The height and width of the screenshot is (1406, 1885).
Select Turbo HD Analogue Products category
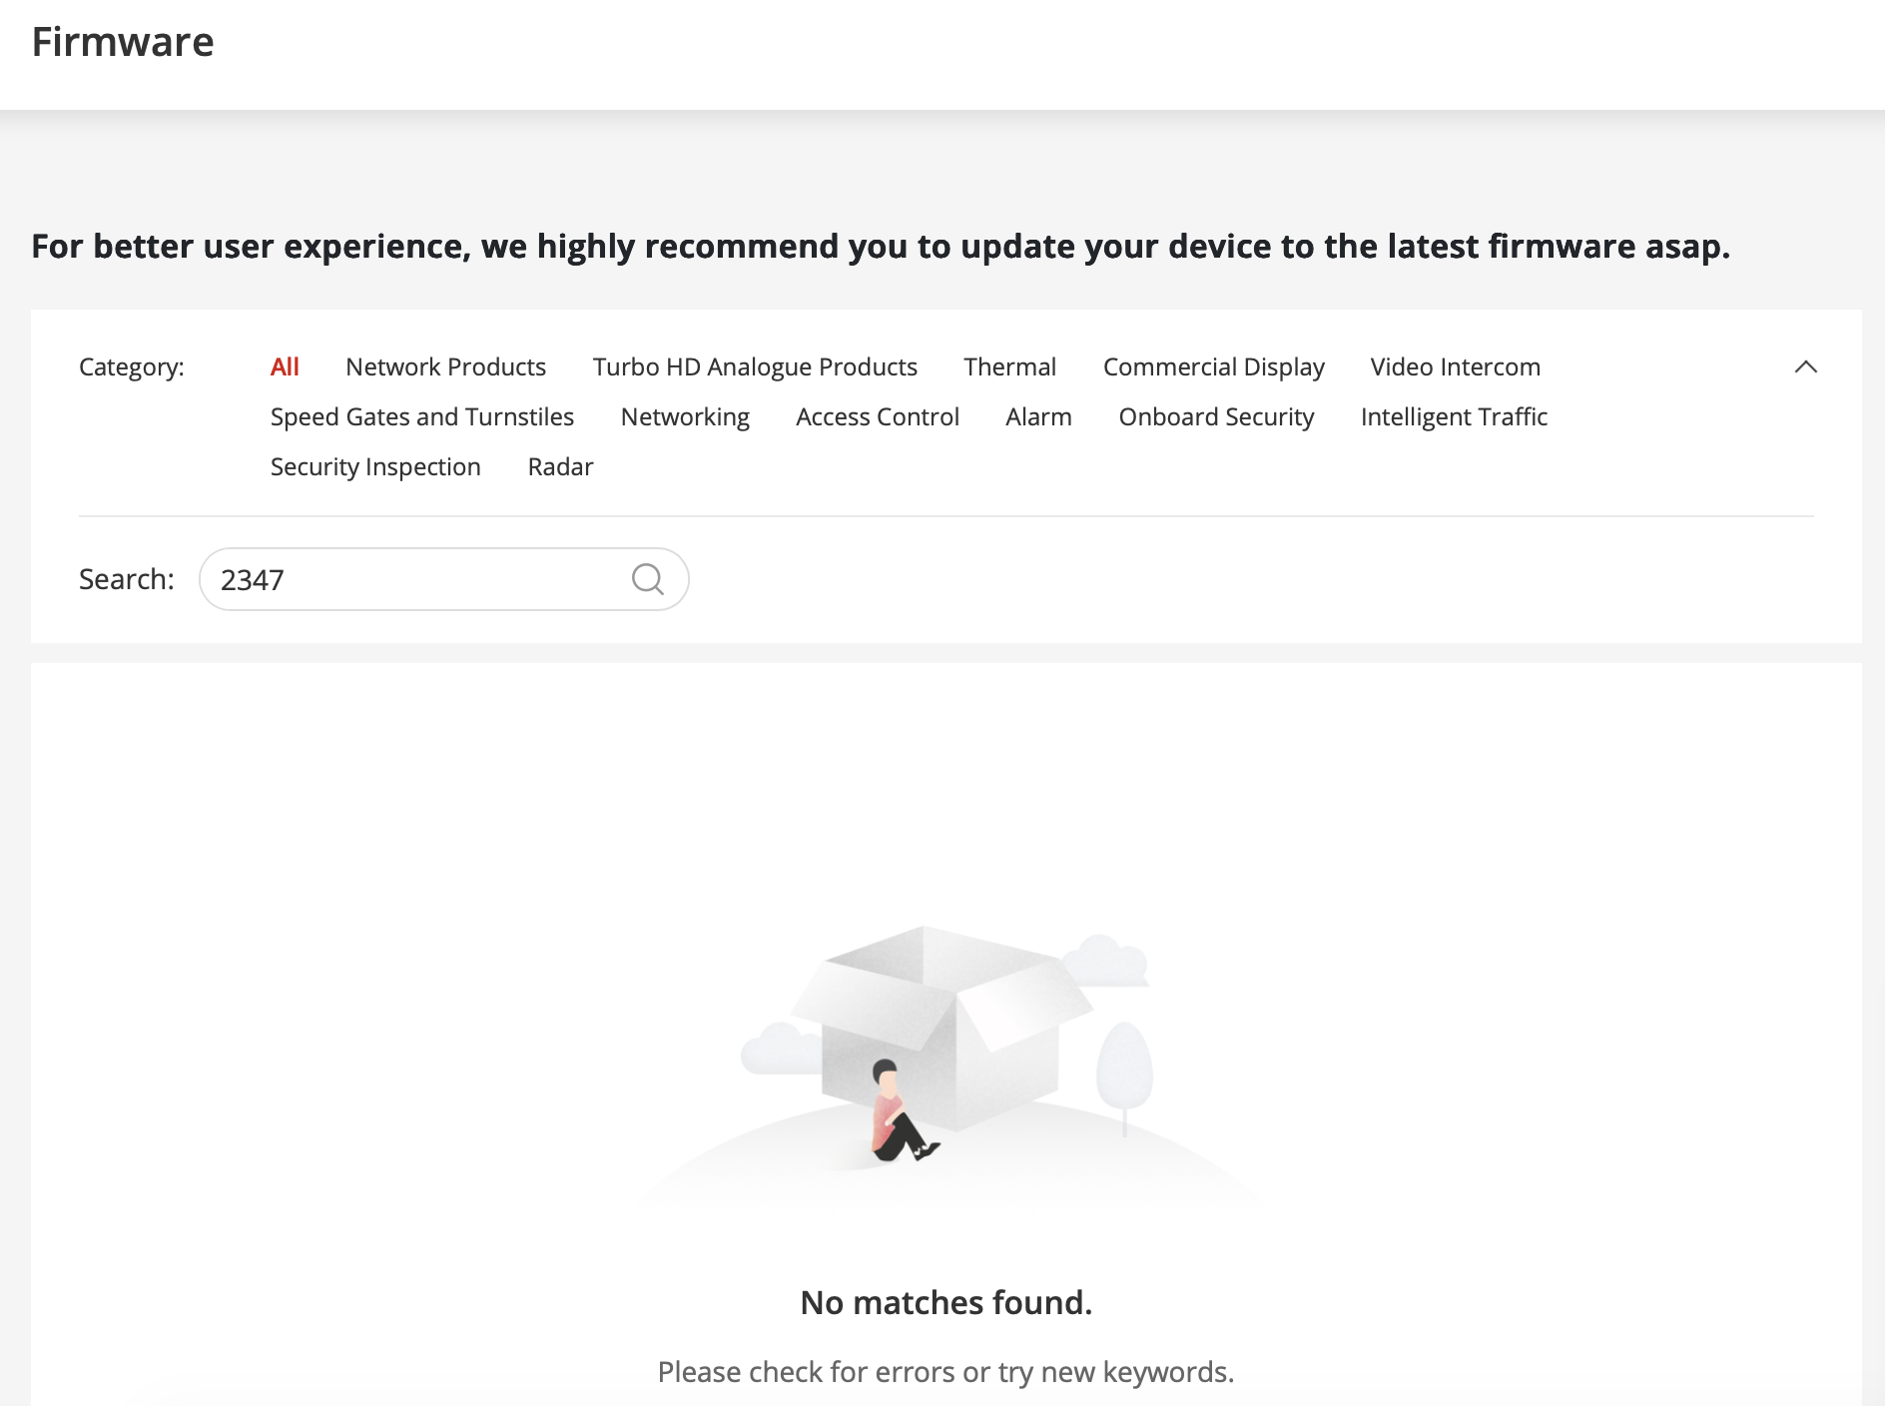point(755,366)
